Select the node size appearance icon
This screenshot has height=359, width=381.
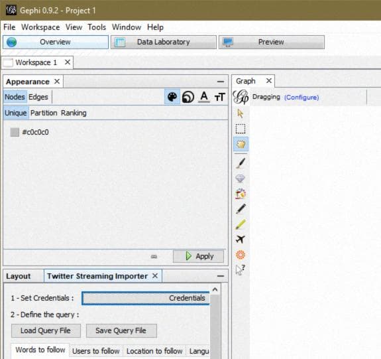pyautogui.click(x=188, y=97)
